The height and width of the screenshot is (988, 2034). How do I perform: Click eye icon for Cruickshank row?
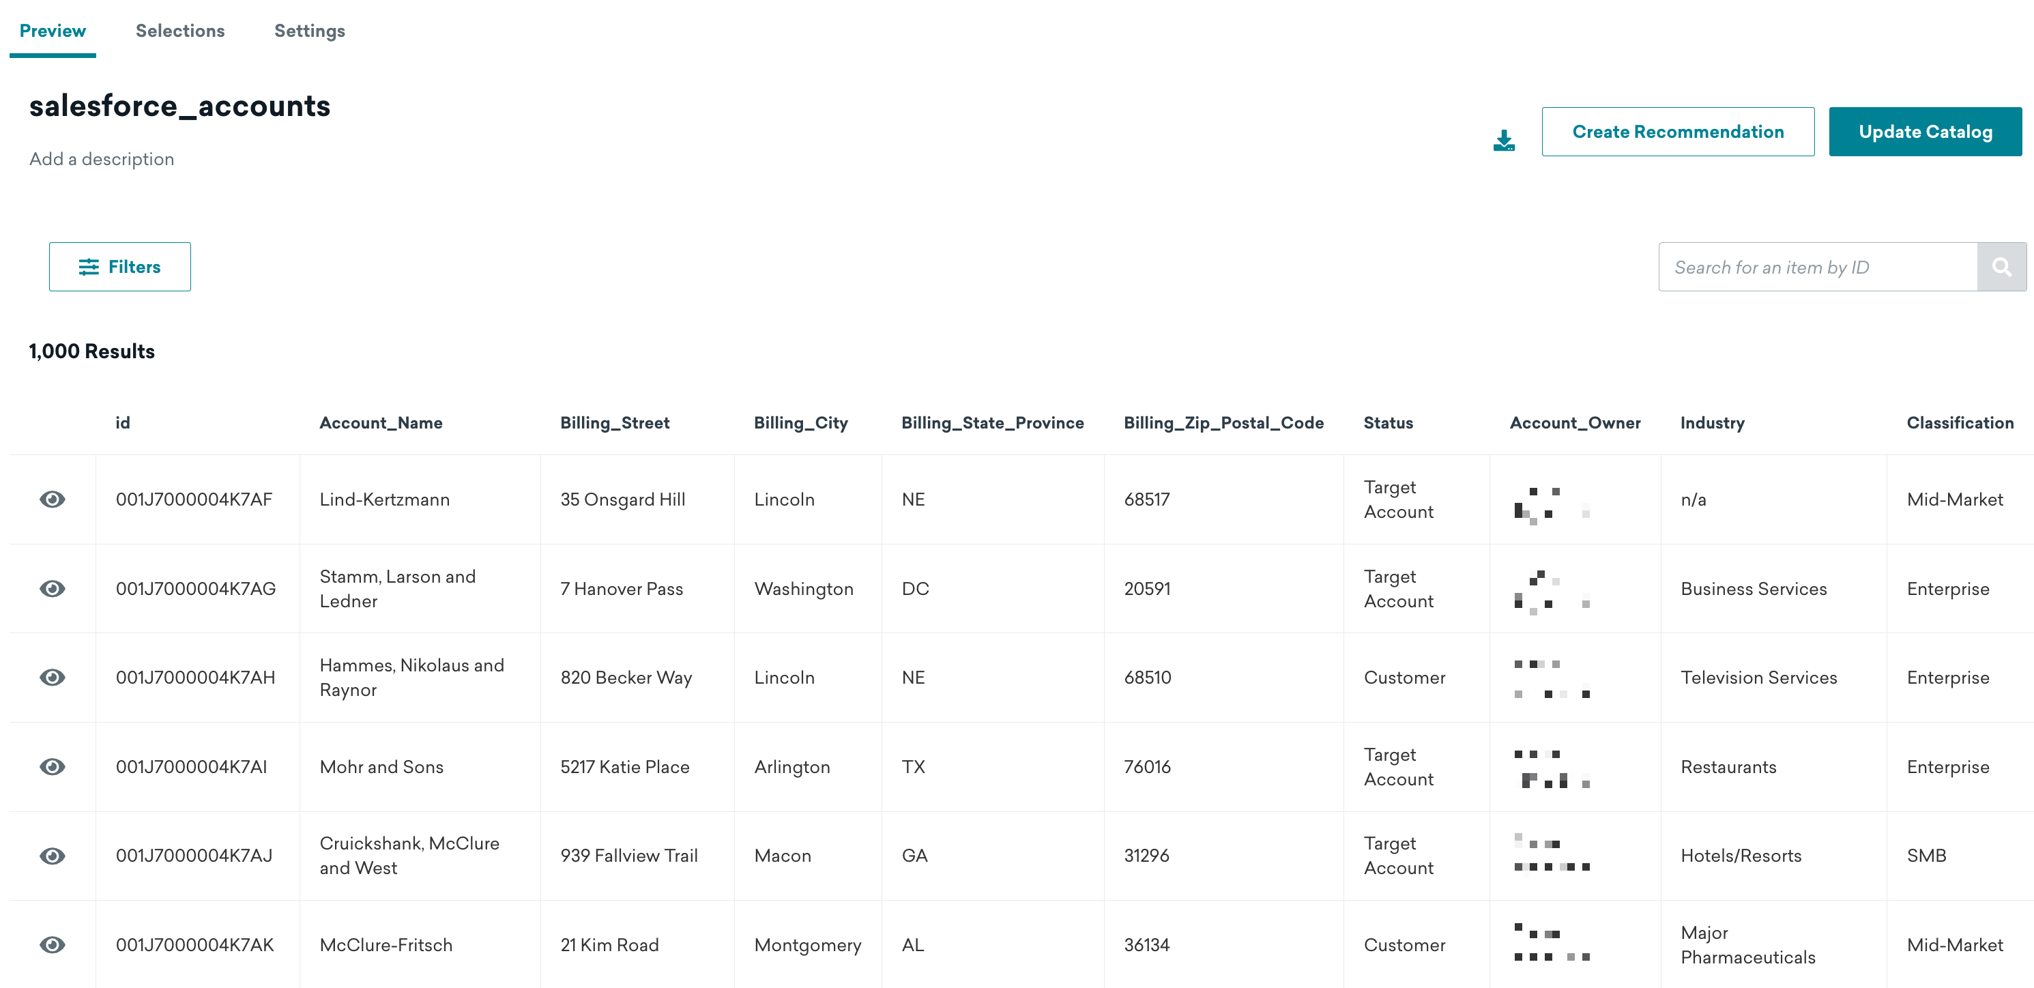(53, 856)
